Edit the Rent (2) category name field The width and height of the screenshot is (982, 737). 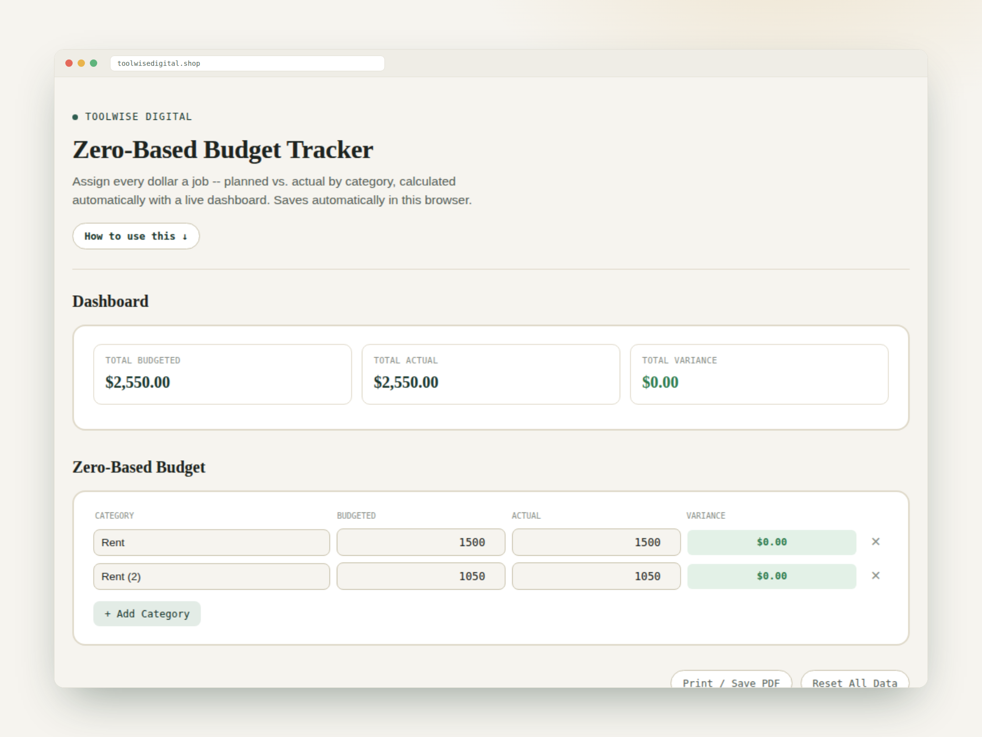(x=212, y=576)
